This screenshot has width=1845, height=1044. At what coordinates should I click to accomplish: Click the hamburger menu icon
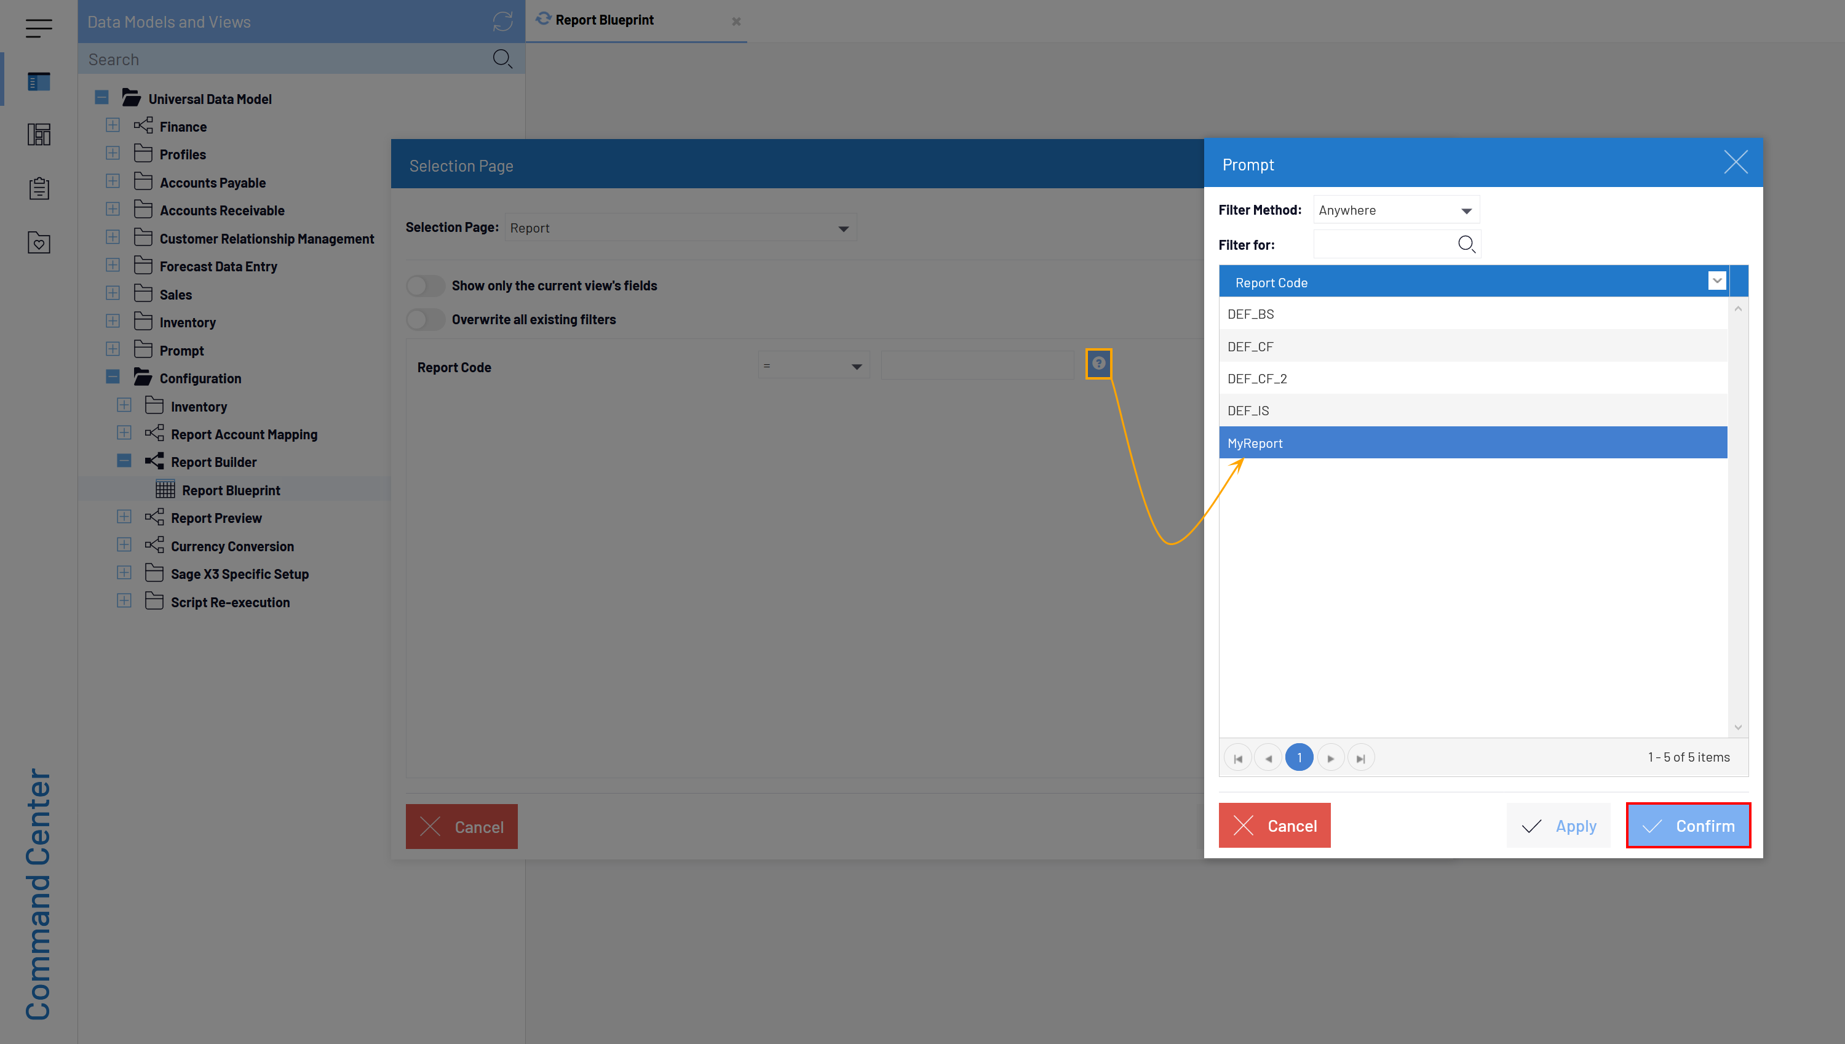39,27
